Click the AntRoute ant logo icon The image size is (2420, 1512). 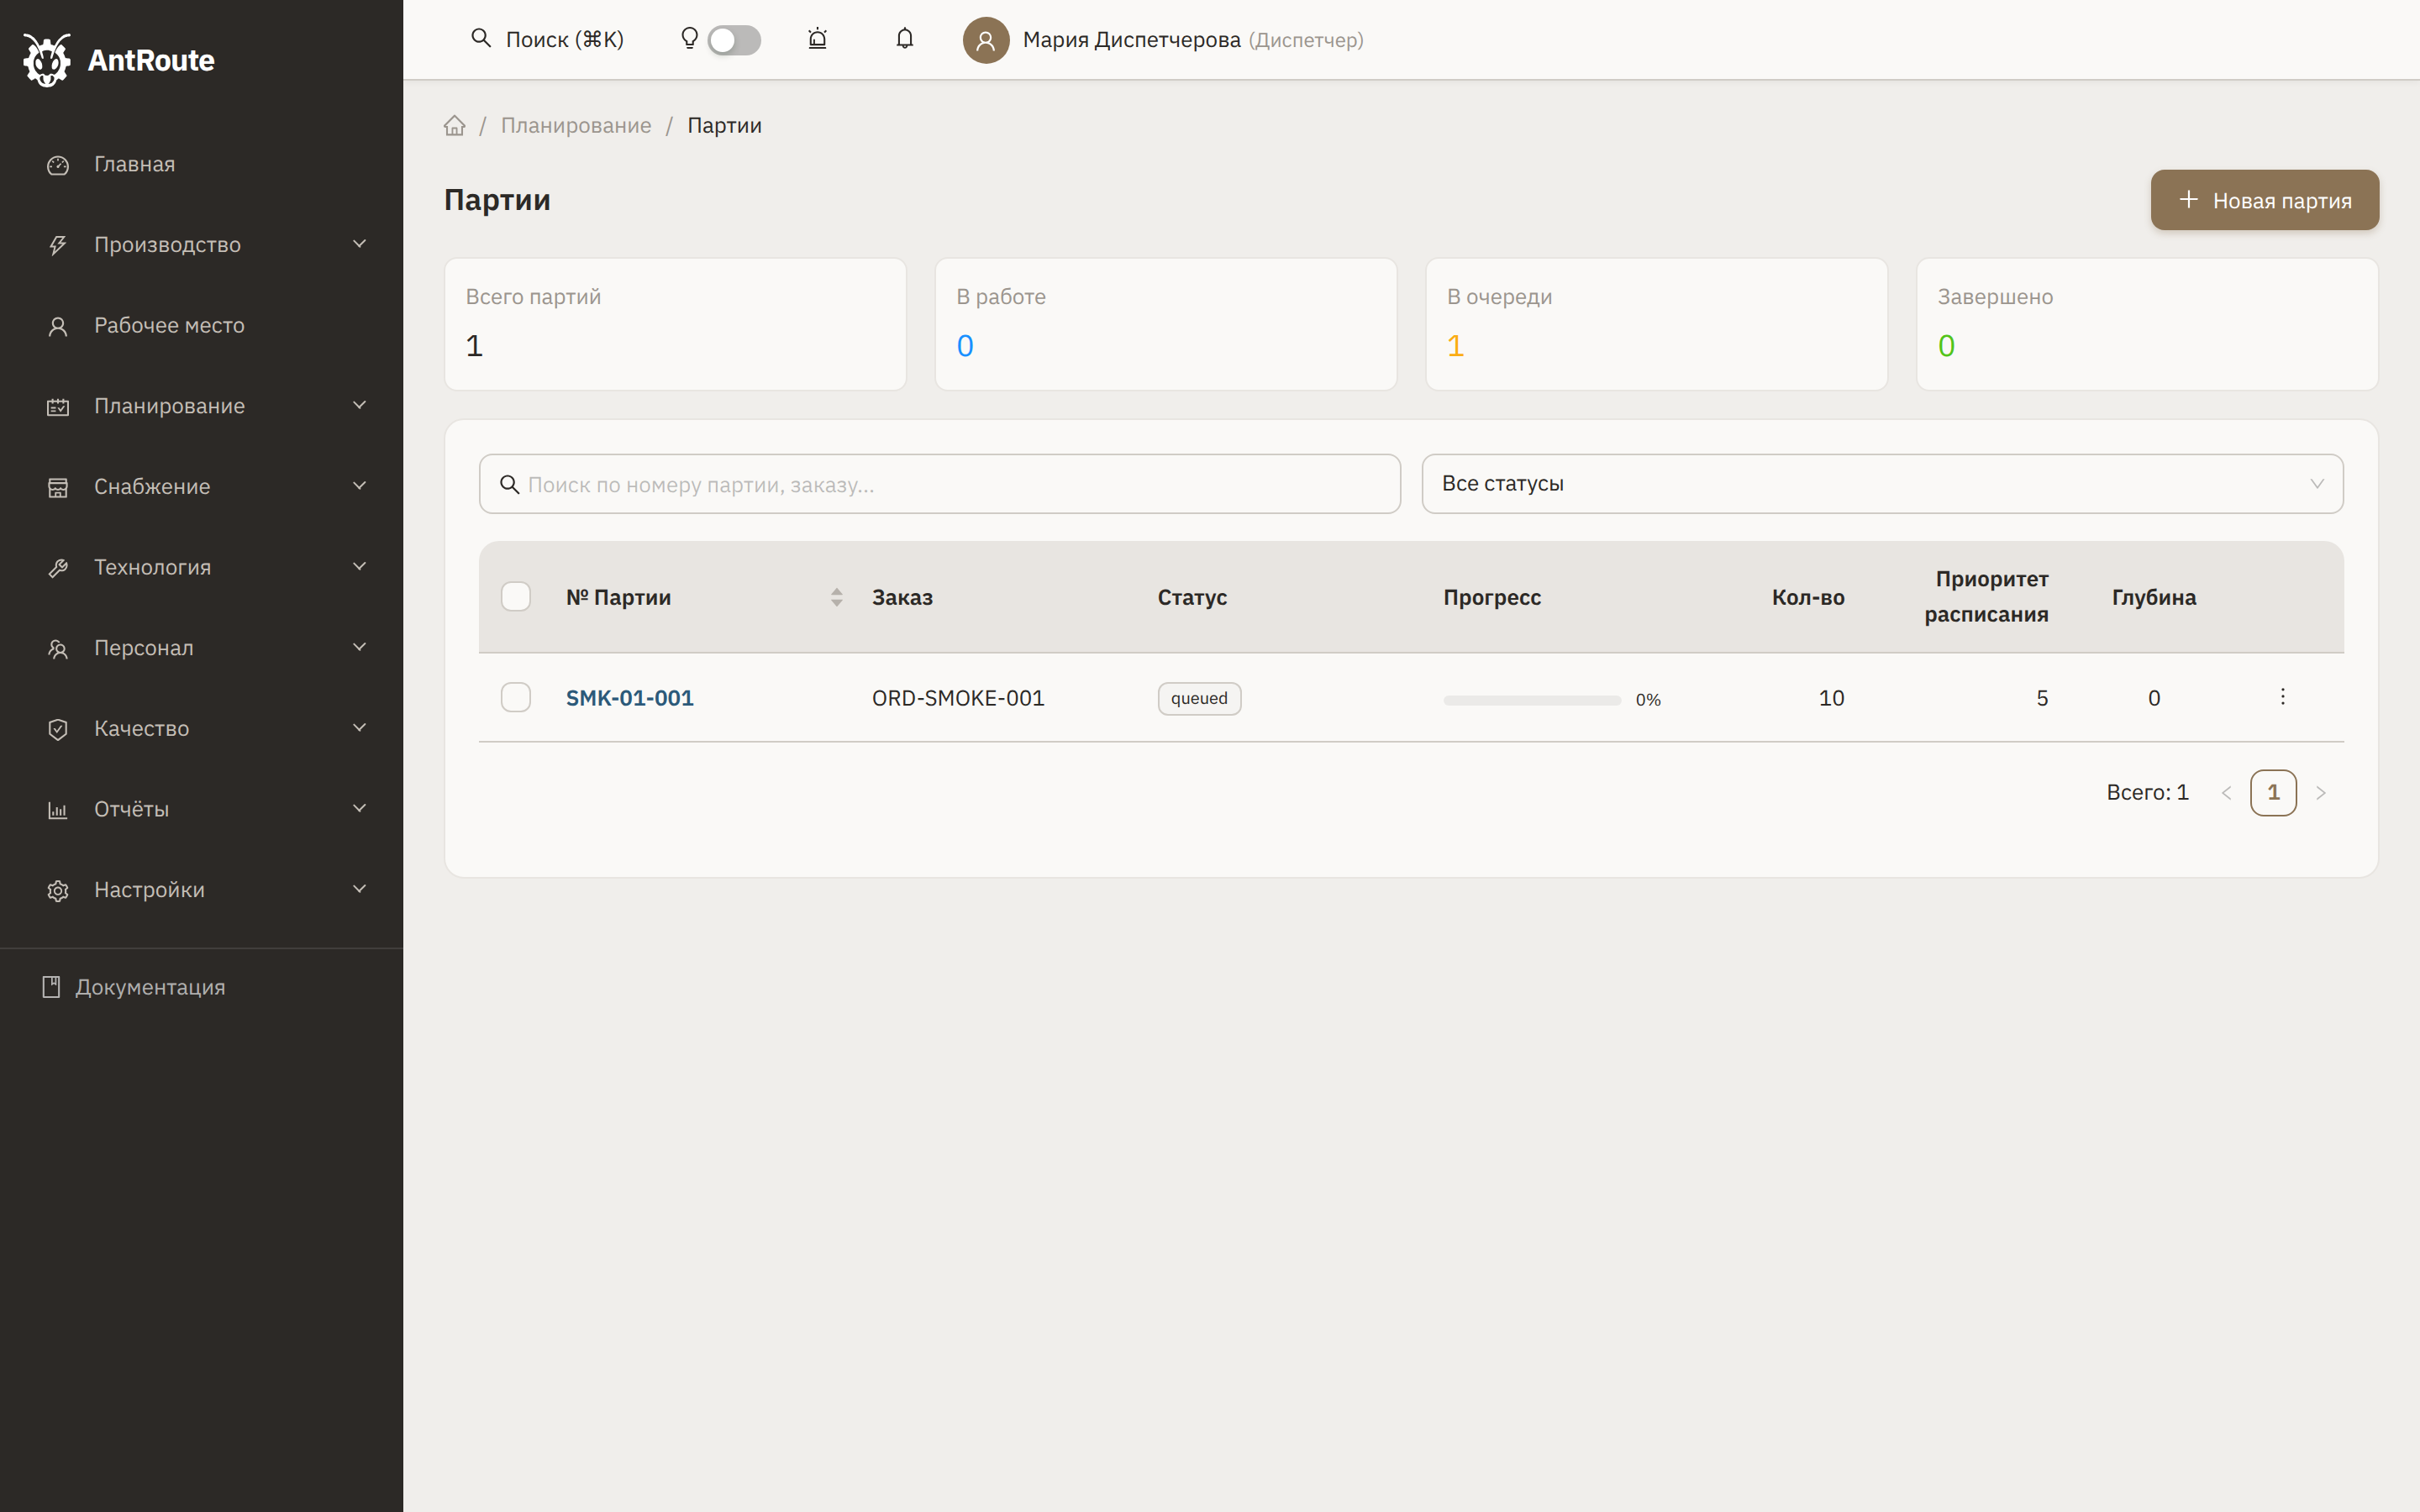46,60
